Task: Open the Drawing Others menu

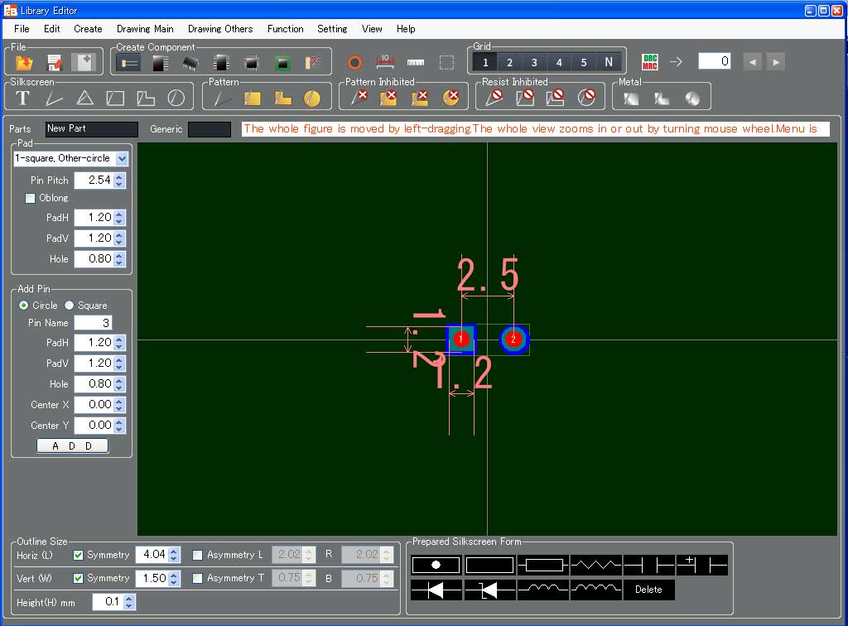Action: coord(220,29)
